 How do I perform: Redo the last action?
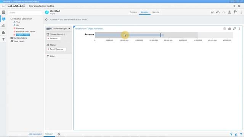pyautogui.click(x=224, y=12)
